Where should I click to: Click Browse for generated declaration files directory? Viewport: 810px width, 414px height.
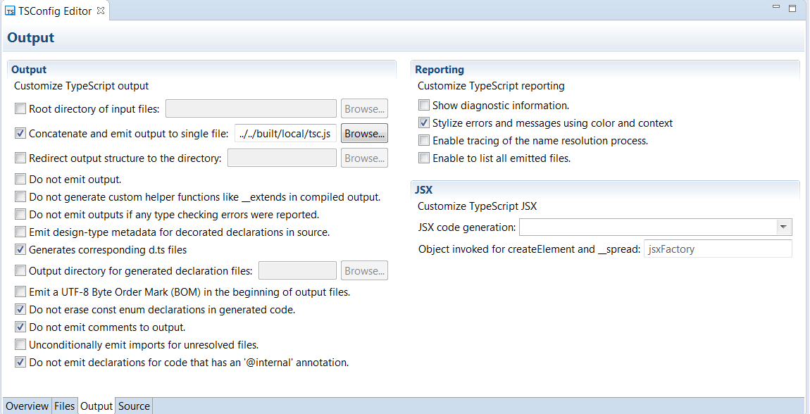[364, 270]
